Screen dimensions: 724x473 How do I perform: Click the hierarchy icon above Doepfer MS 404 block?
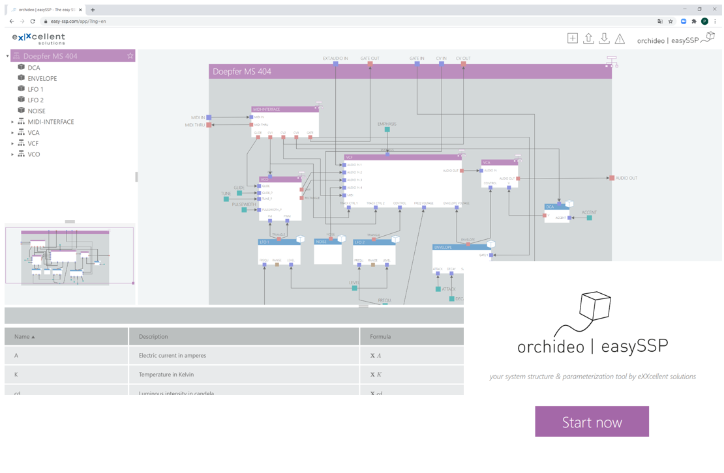click(611, 61)
